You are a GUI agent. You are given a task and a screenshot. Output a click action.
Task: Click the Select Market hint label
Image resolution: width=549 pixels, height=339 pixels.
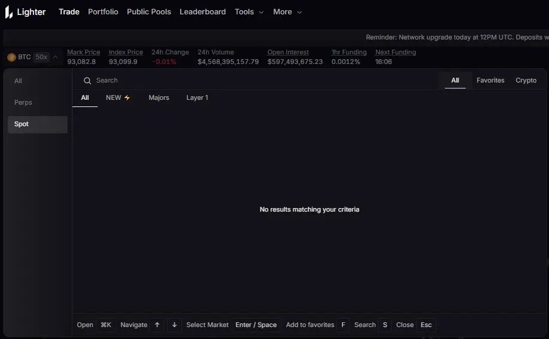(207, 325)
